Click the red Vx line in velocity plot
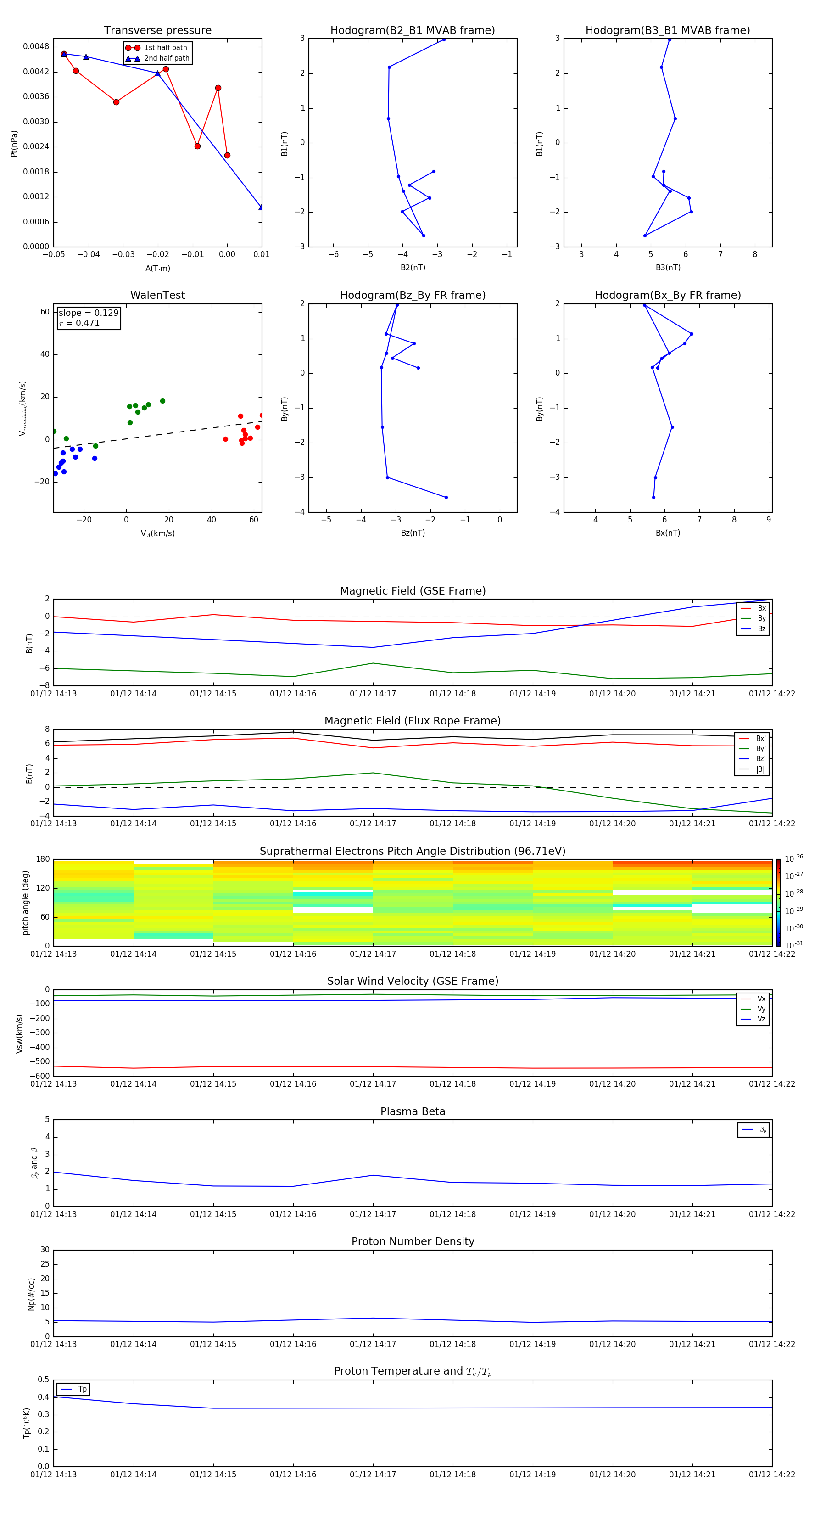Image resolution: width=826 pixels, height=1515 pixels. click(412, 1067)
